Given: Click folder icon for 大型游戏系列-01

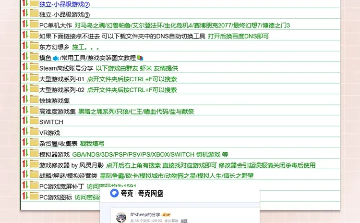Looking at the screenshot, I should click(34, 77).
